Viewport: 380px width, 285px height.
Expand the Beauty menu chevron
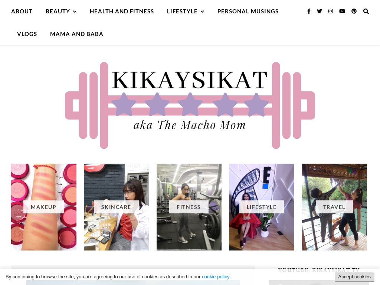[75, 12]
